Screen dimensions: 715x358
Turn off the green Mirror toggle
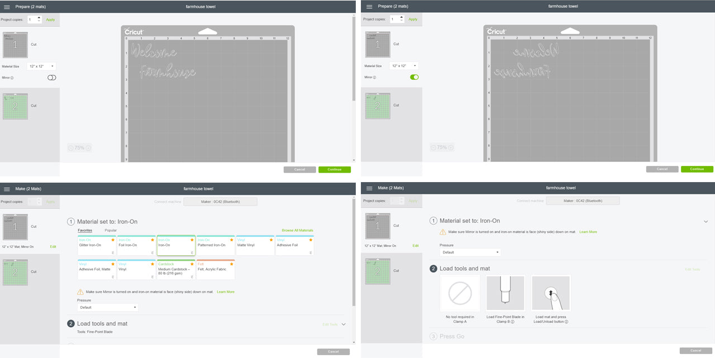(x=414, y=77)
